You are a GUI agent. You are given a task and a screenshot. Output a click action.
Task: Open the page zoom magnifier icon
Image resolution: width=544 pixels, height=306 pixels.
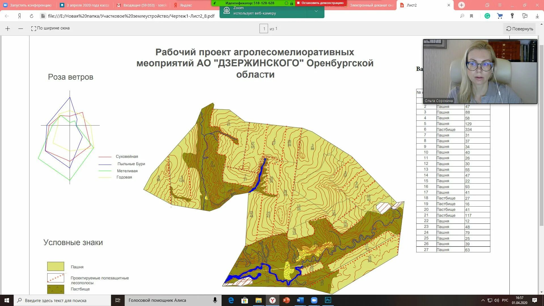click(462, 16)
